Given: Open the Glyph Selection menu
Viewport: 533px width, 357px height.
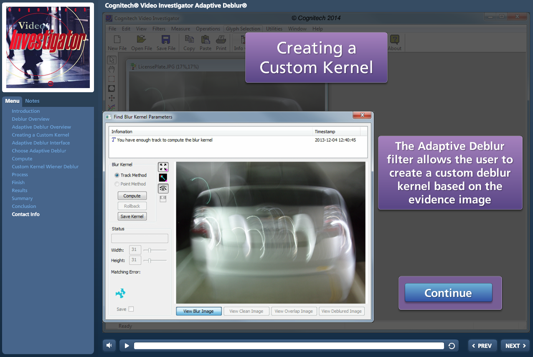Looking at the screenshot, I should point(243,29).
